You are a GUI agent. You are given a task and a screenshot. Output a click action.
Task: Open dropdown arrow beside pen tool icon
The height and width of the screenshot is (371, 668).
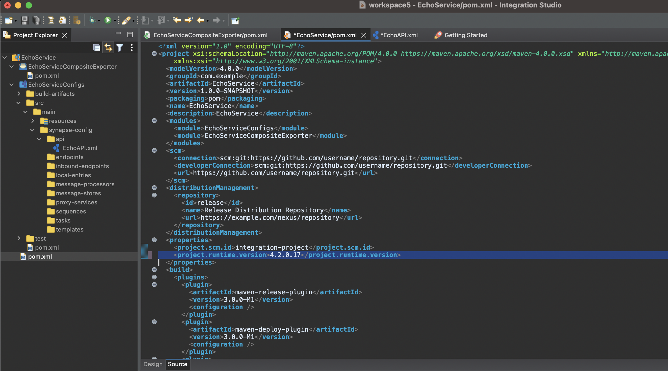click(x=134, y=21)
